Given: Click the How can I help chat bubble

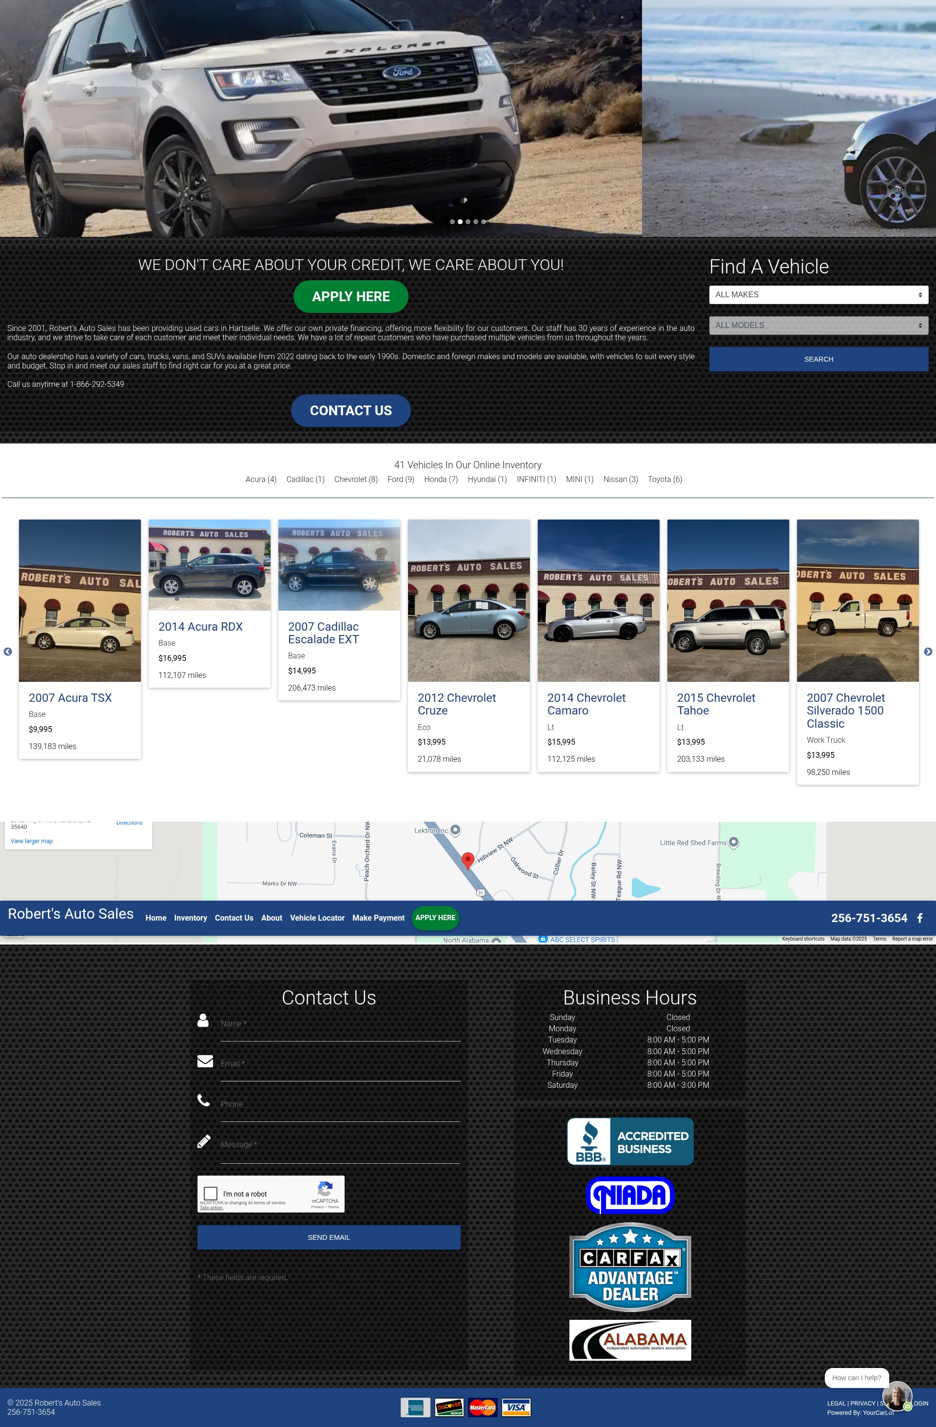Looking at the screenshot, I should click(856, 1378).
